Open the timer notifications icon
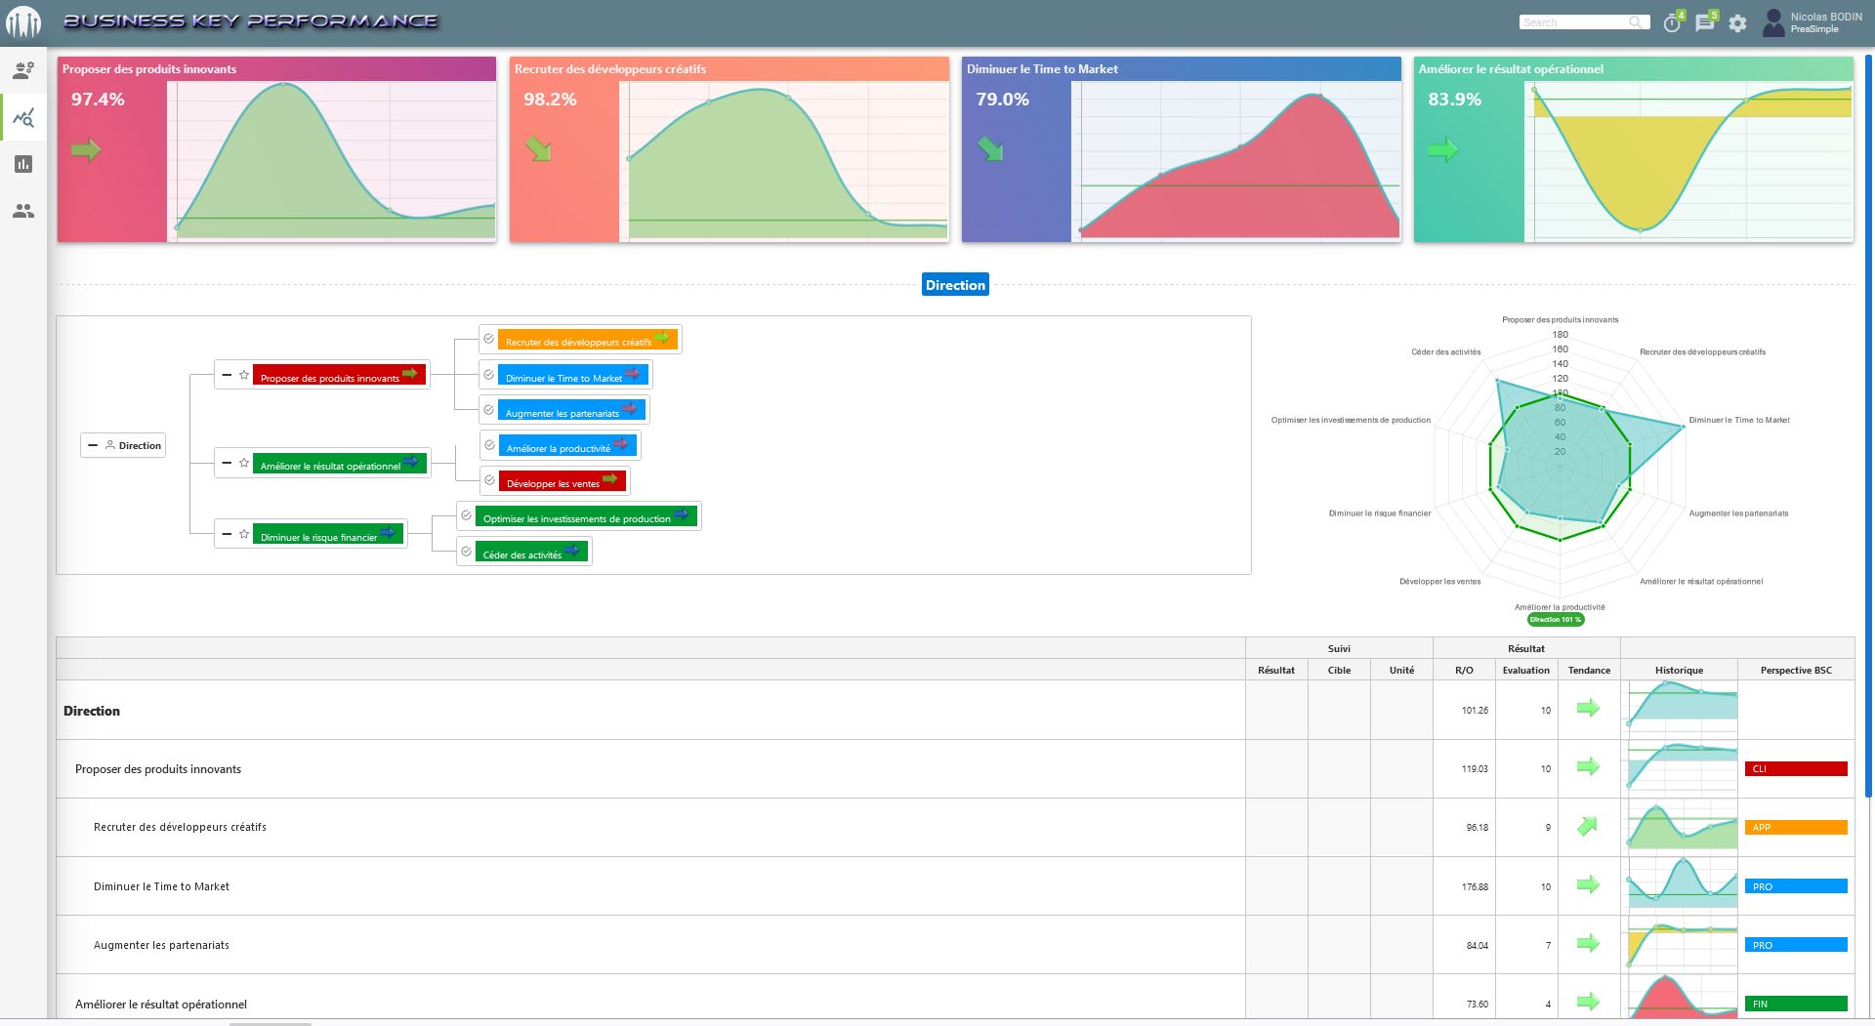The width and height of the screenshot is (1875, 1026). [1672, 23]
